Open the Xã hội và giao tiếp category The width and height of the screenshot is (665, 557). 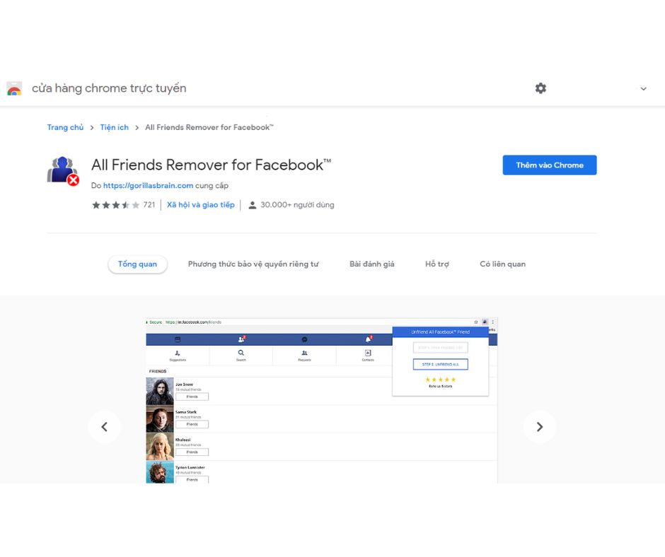point(201,205)
